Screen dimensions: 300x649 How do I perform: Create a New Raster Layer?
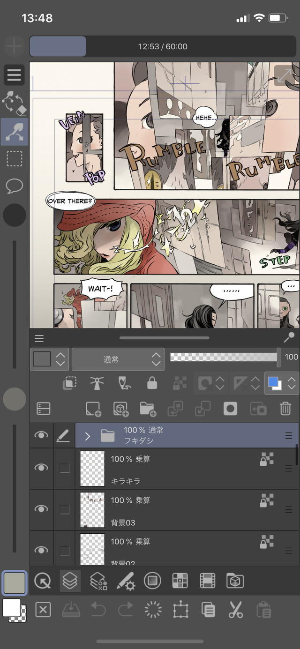(93, 409)
